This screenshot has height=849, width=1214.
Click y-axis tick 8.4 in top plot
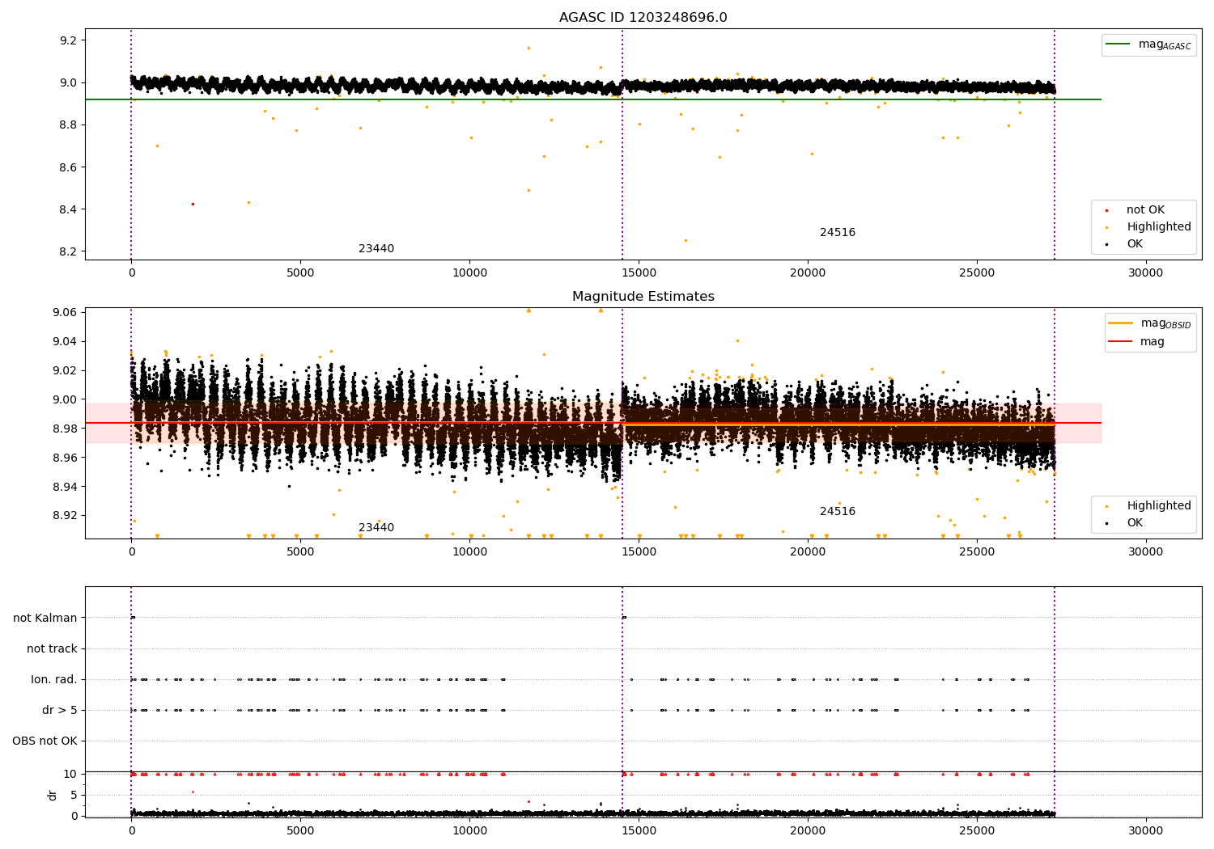click(x=68, y=209)
